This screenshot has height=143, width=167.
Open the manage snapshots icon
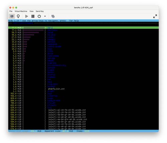click(x=53, y=16)
